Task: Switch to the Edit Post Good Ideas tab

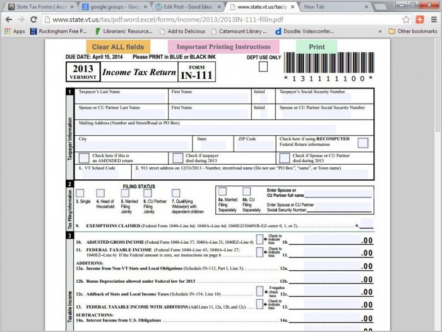Action: click(x=188, y=7)
